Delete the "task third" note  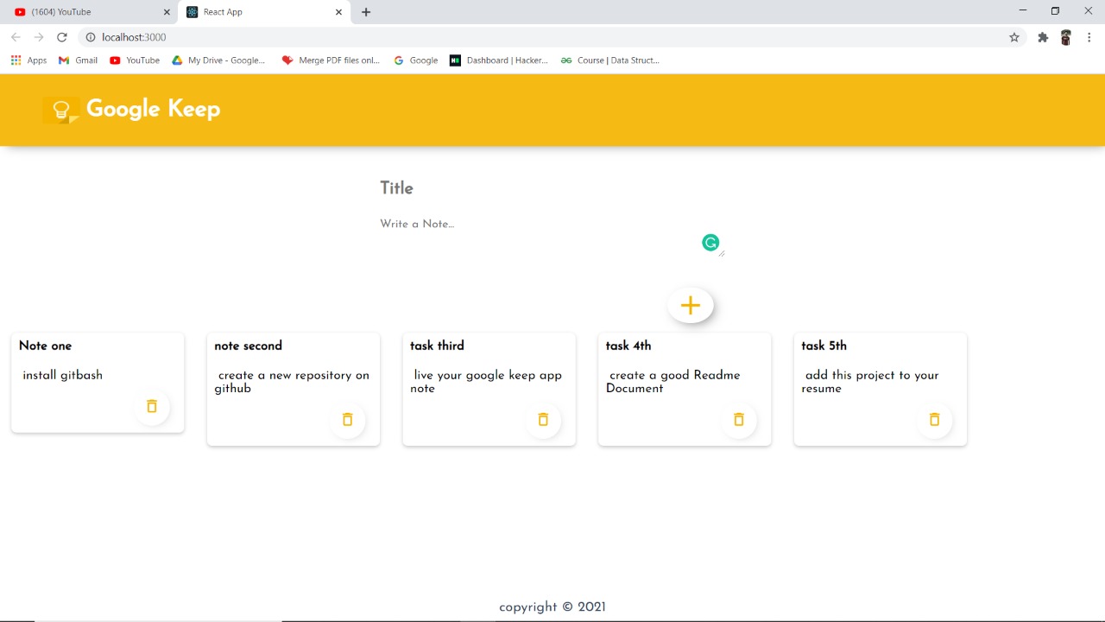click(543, 420)
